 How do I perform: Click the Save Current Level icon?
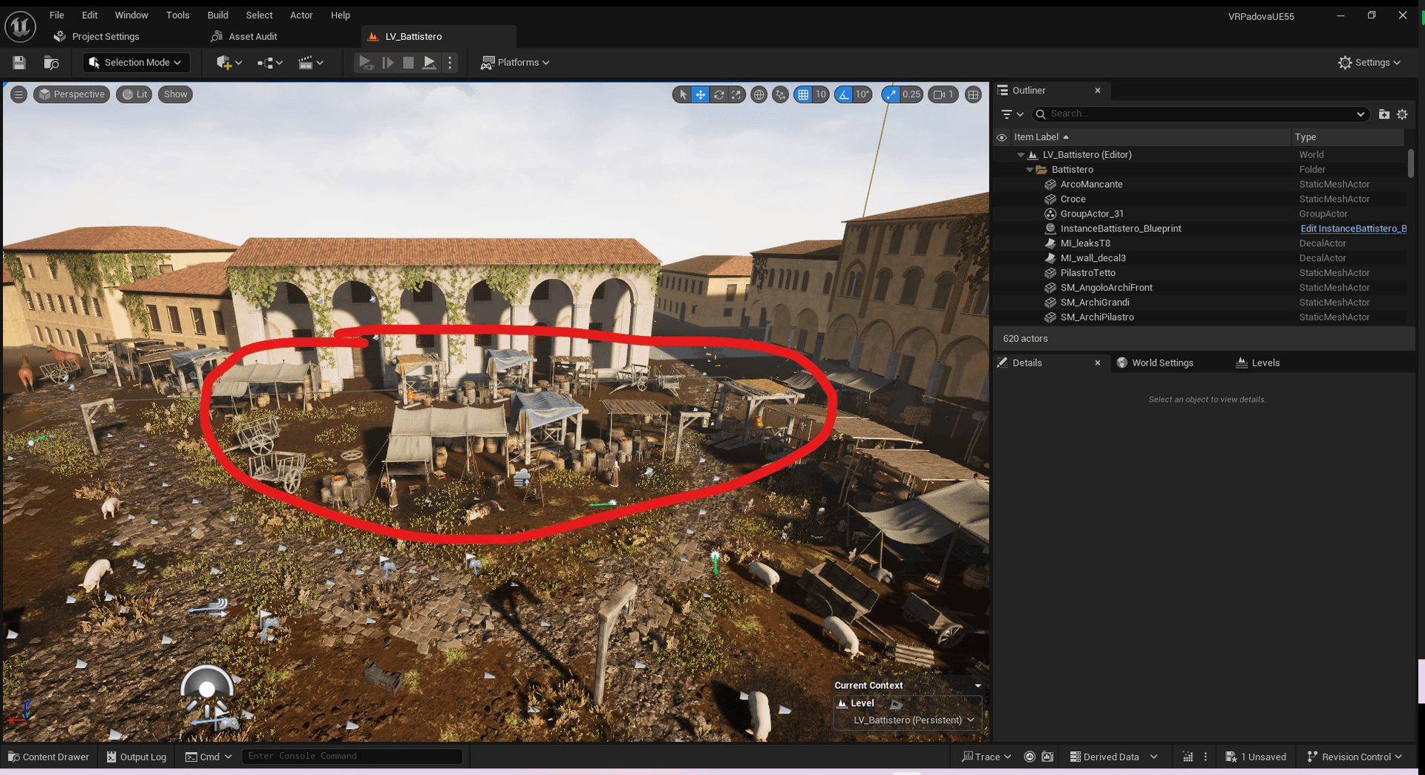(x=19, y=63)
